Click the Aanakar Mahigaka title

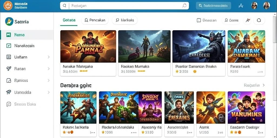pos(78,67)
